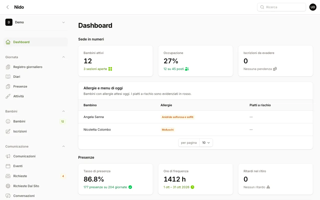Image resolution: width=320 pixels, height=200 pixels.
Task: Click the people icon next to 12 su 45 posti
Action: [x=187, y=69]
